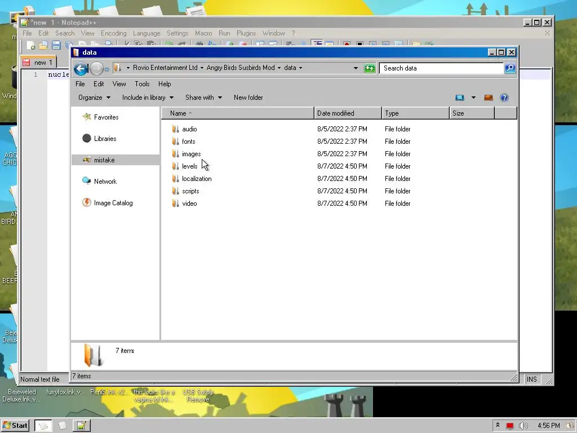
Task: Sort by the Name column header
Action: coord(238,113)
